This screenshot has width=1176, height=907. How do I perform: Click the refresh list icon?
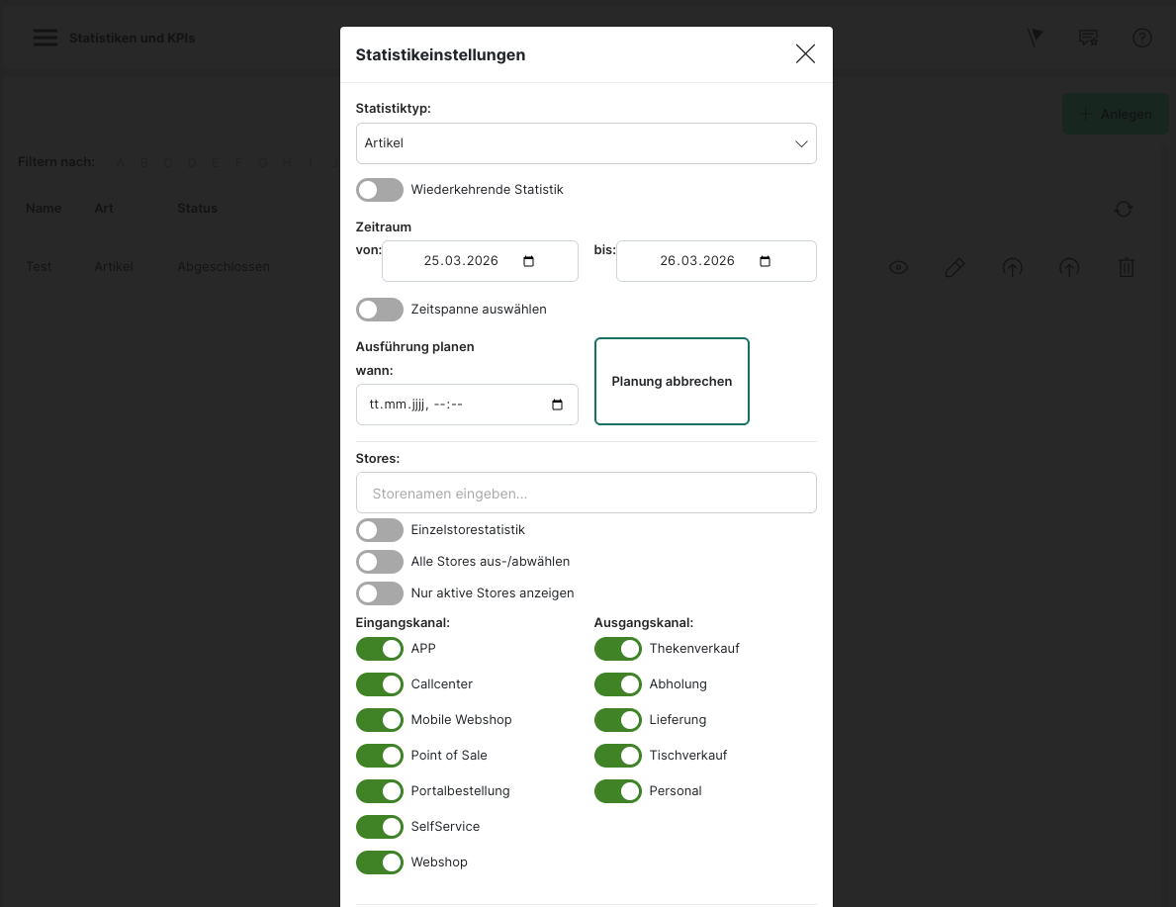point(1123,209)
